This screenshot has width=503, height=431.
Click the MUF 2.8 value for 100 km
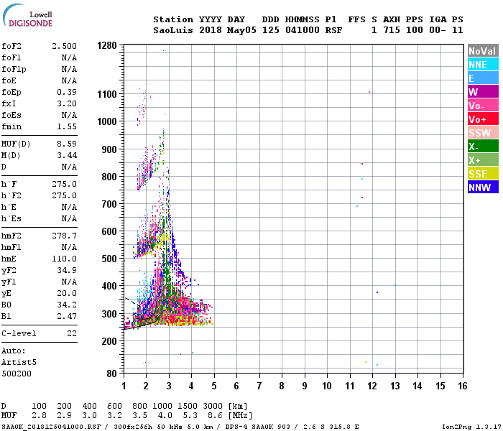coord(39,416)
